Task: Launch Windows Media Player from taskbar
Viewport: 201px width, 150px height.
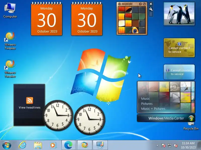Action: point(53,145)
